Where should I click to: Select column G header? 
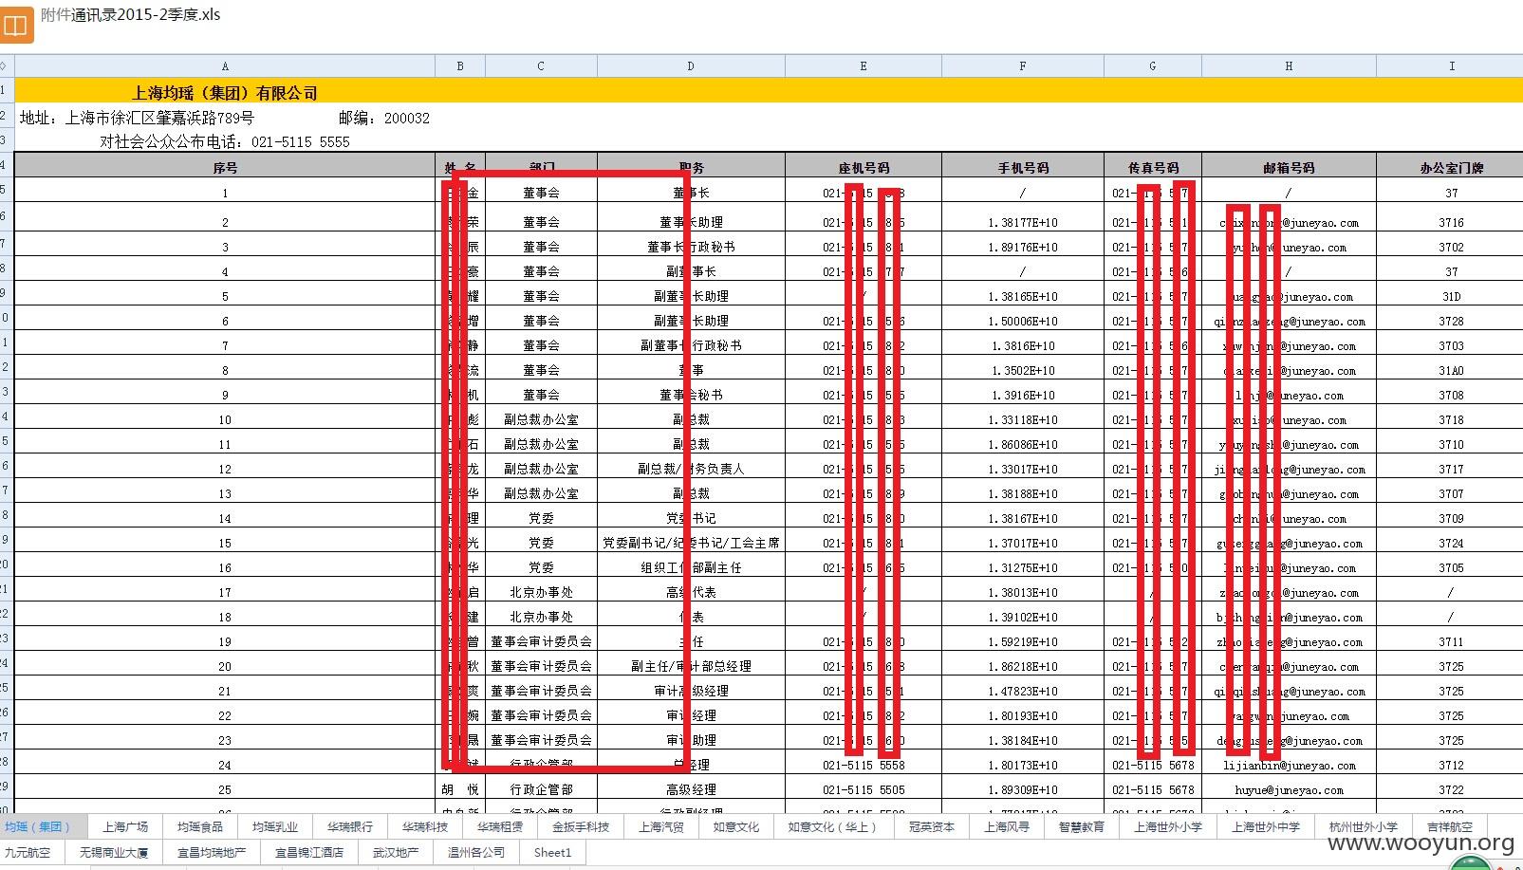tap(1153, 65)
